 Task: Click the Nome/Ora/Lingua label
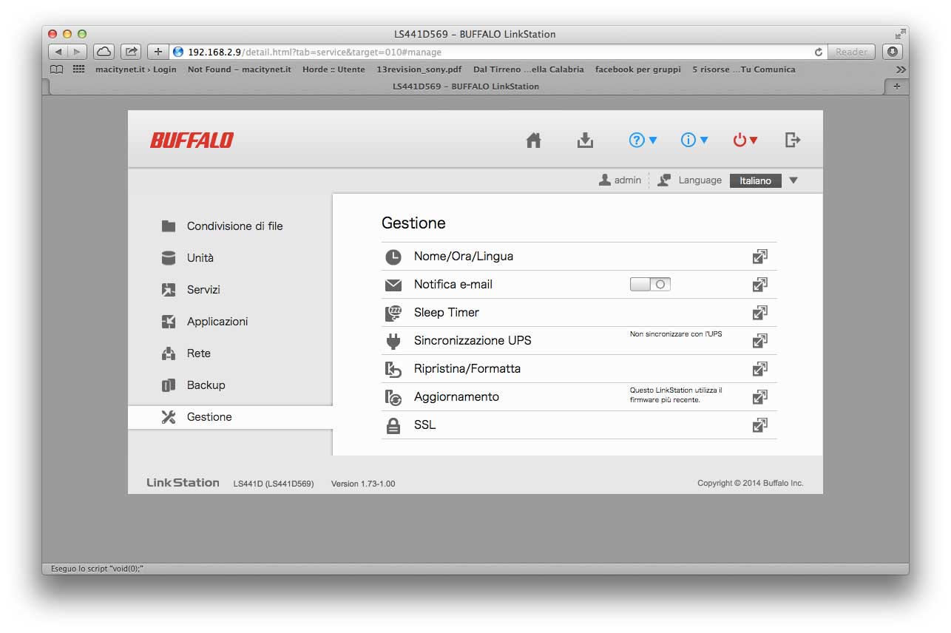464,257
